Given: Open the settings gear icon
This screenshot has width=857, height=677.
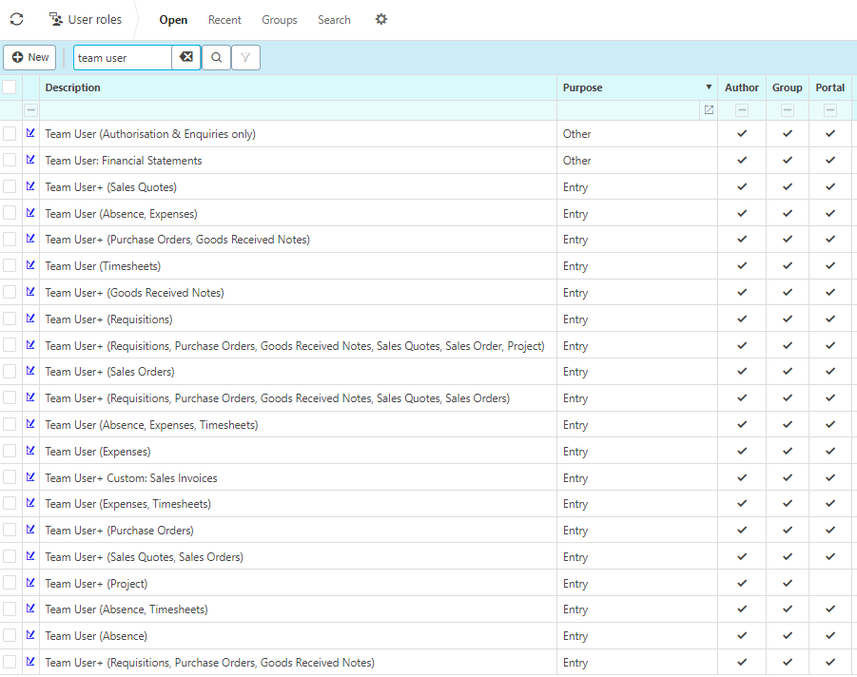Looking at the screenshot, I should click(x=381, y=19).
